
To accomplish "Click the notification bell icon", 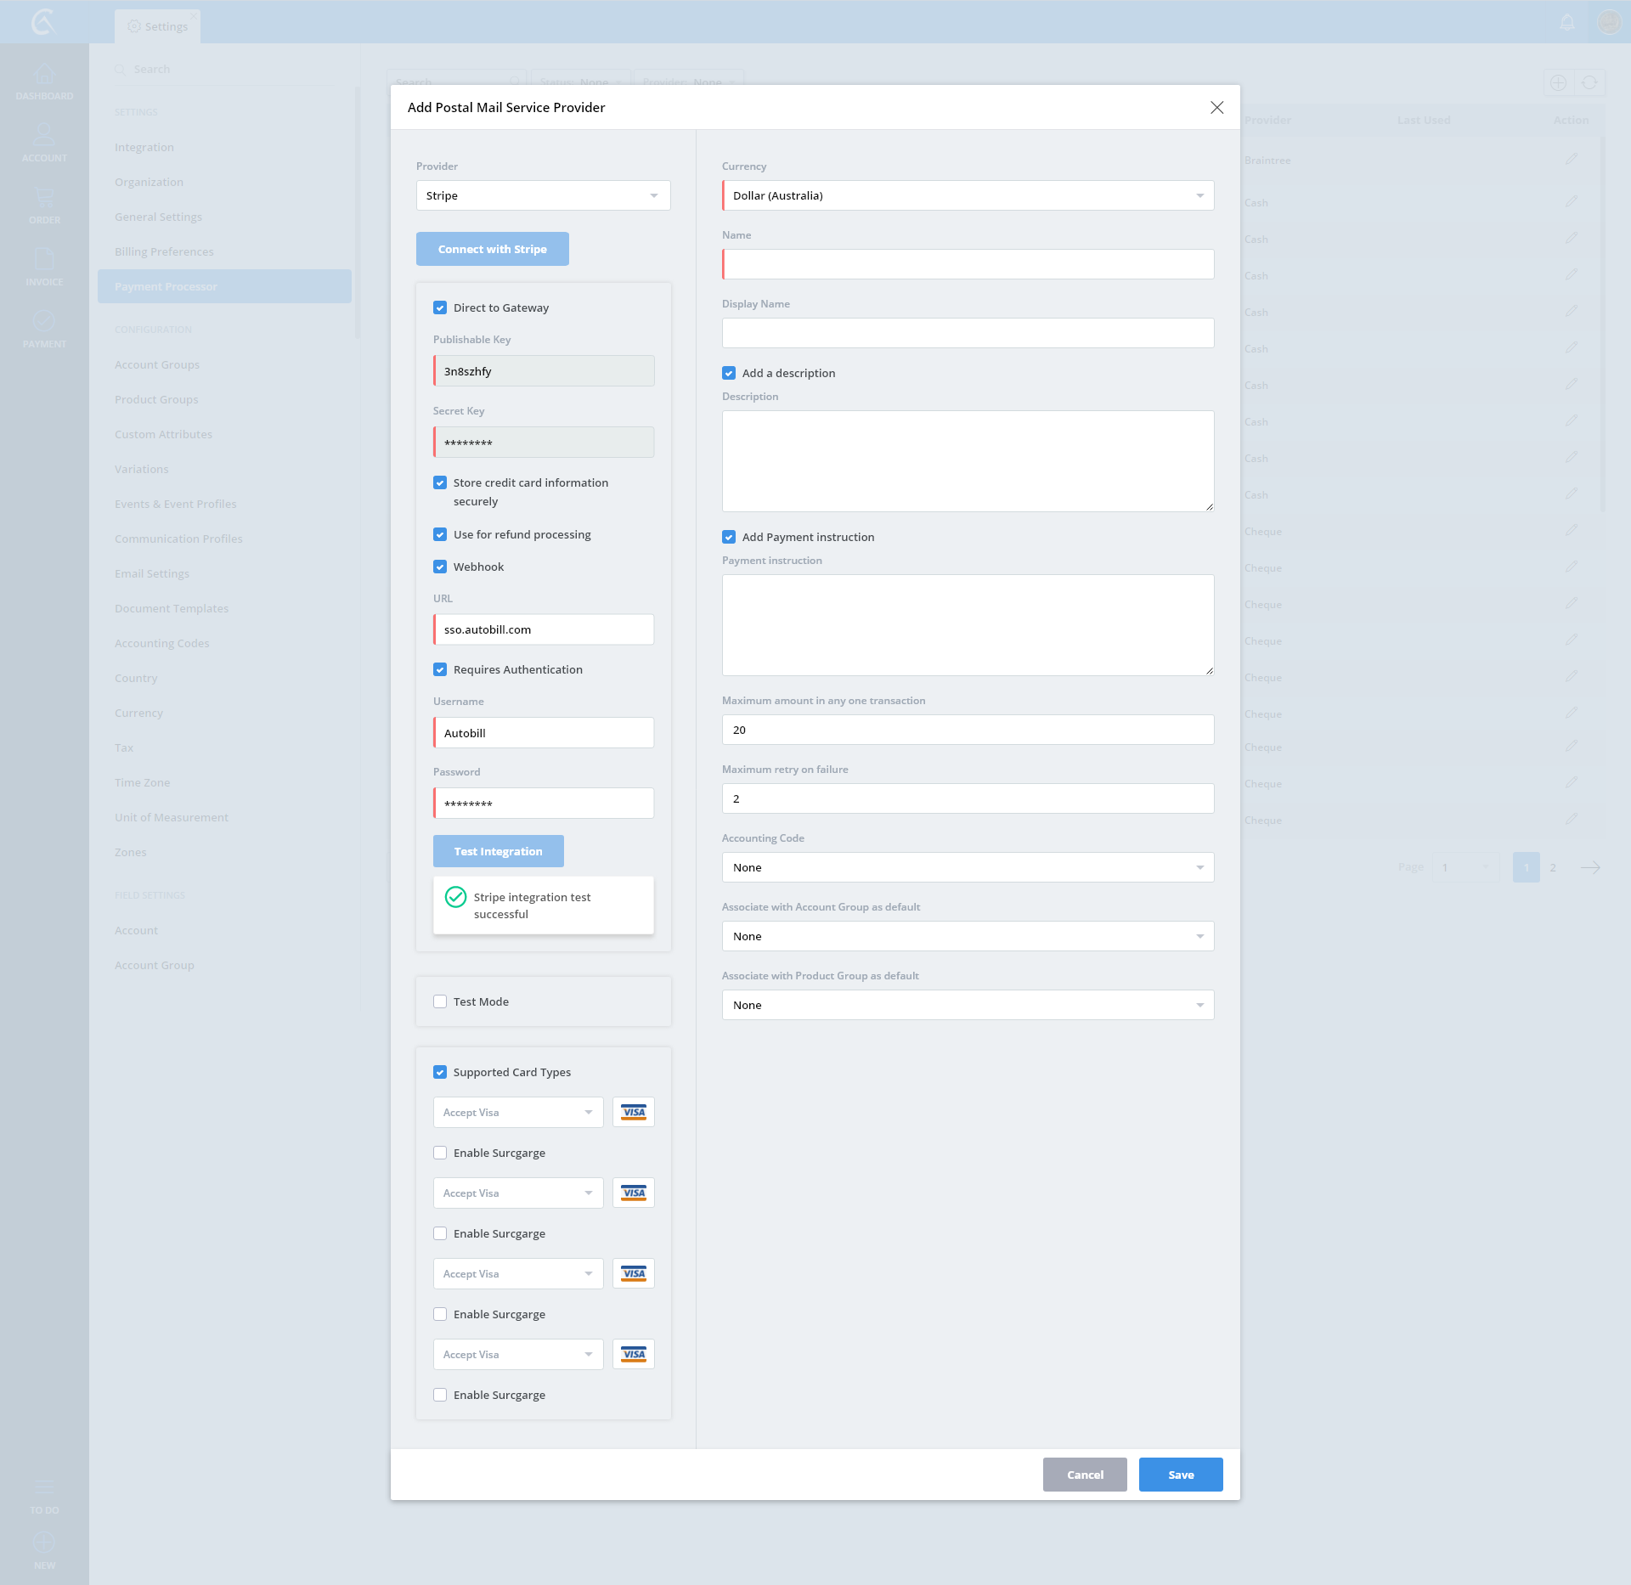I will [1567, 23].
